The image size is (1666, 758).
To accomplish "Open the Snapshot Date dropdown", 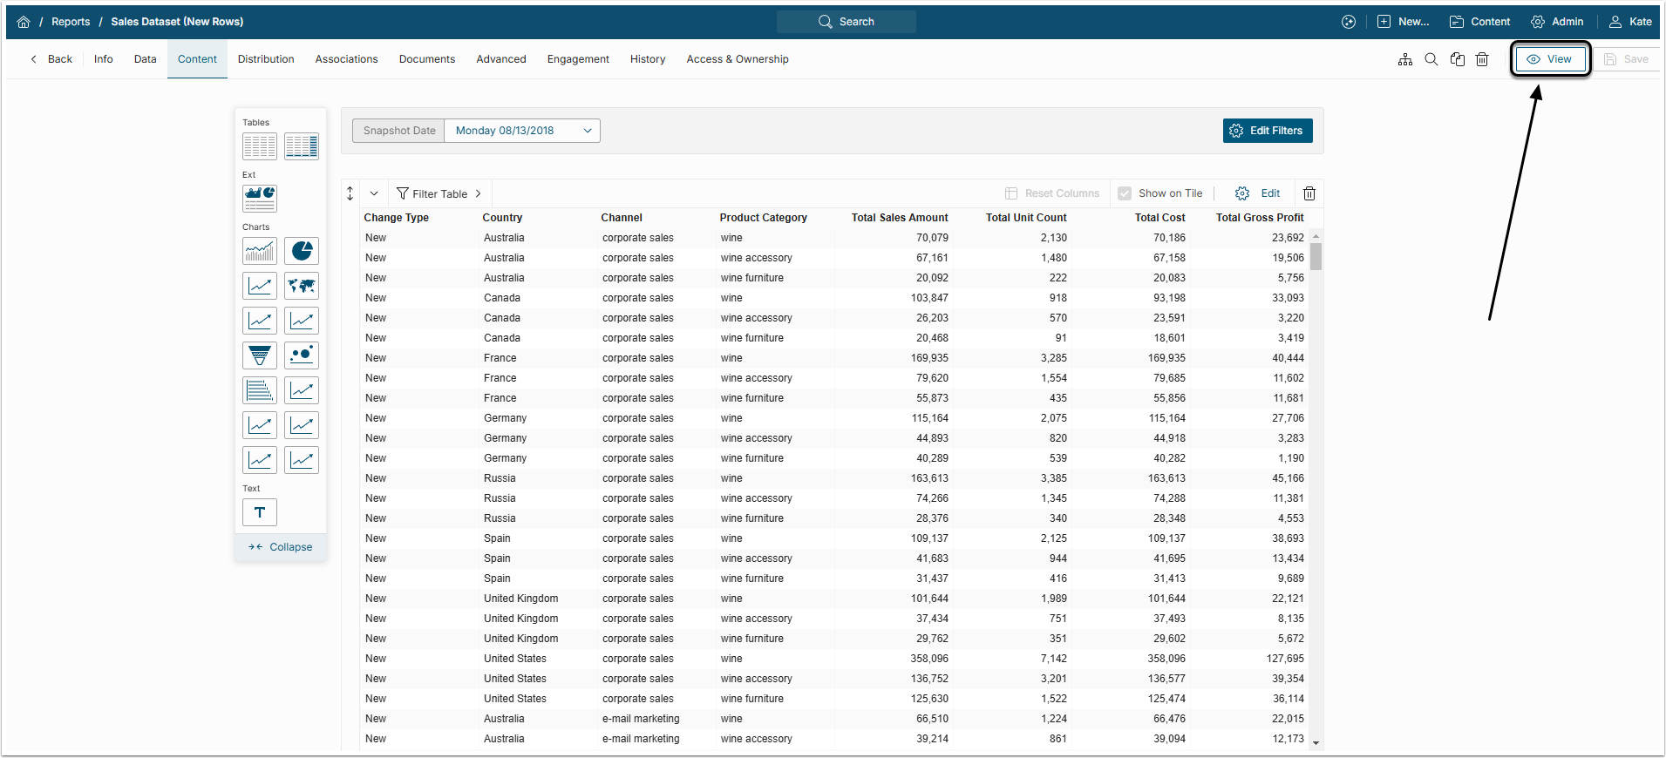I will [x=521, y=131].
